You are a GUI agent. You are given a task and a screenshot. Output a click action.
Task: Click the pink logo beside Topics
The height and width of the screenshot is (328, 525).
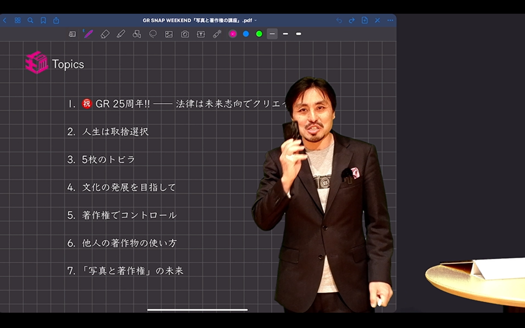click(x=37, y=62)
